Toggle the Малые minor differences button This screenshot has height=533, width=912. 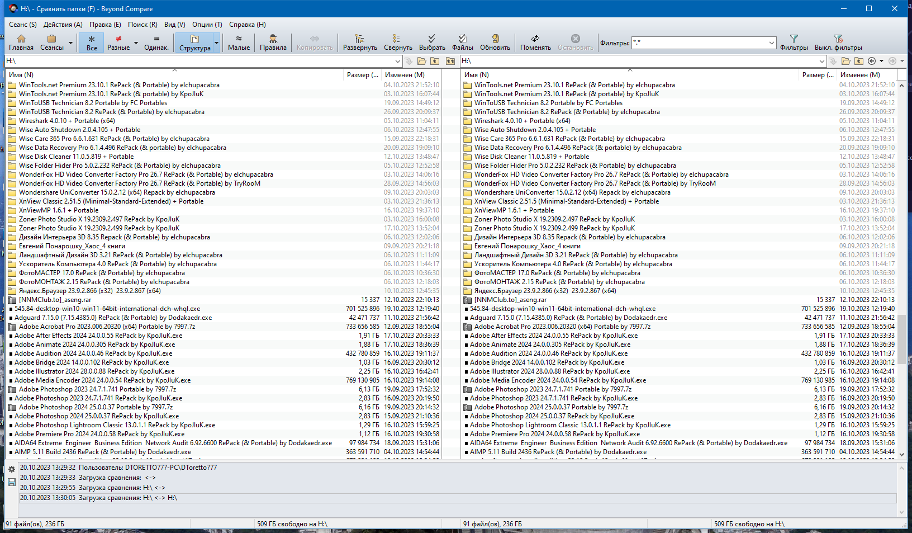[239, 43]
